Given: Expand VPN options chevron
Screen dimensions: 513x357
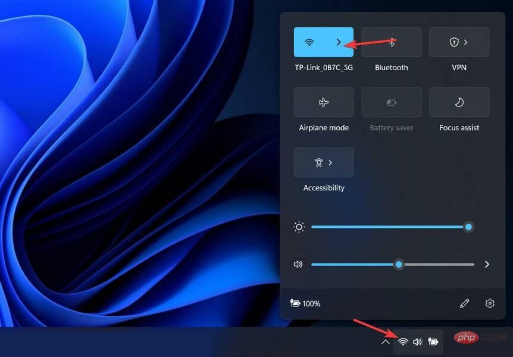Looking at the screenshot, I should (466, 42).
